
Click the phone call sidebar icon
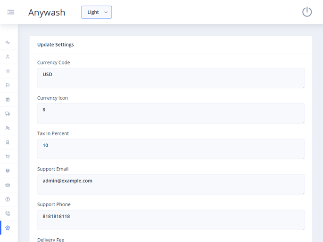pos(8,214)
